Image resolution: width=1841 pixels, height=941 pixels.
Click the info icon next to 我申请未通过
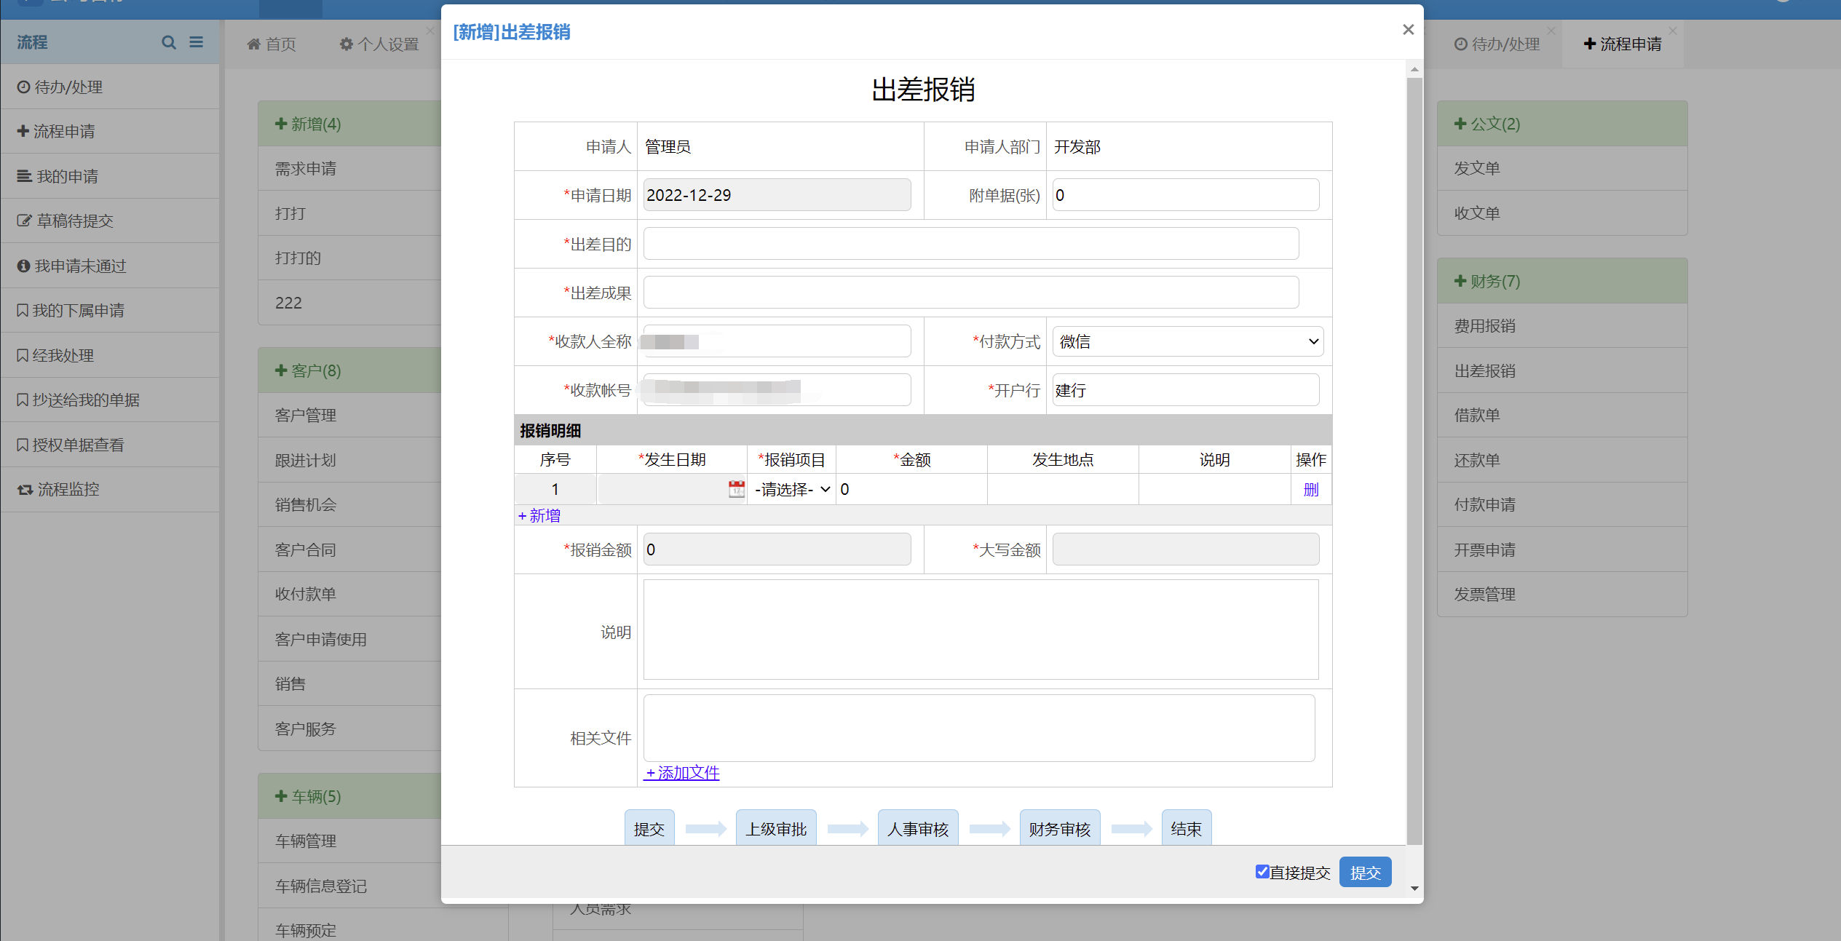(24, 266)
